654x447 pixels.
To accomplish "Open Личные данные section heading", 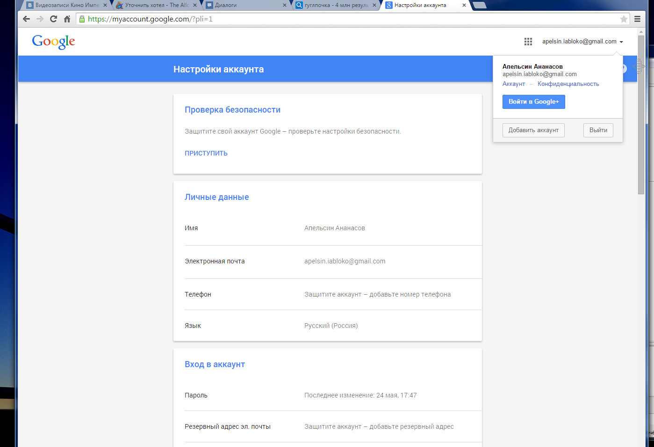I will pyautogui.click(x=216, y=197).
